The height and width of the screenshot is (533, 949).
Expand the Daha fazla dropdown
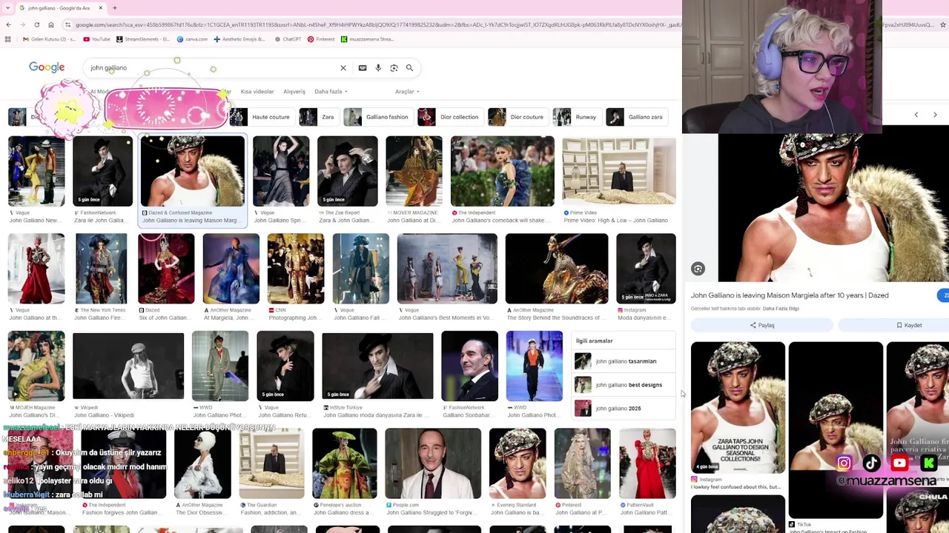click(x=331, y=92)
